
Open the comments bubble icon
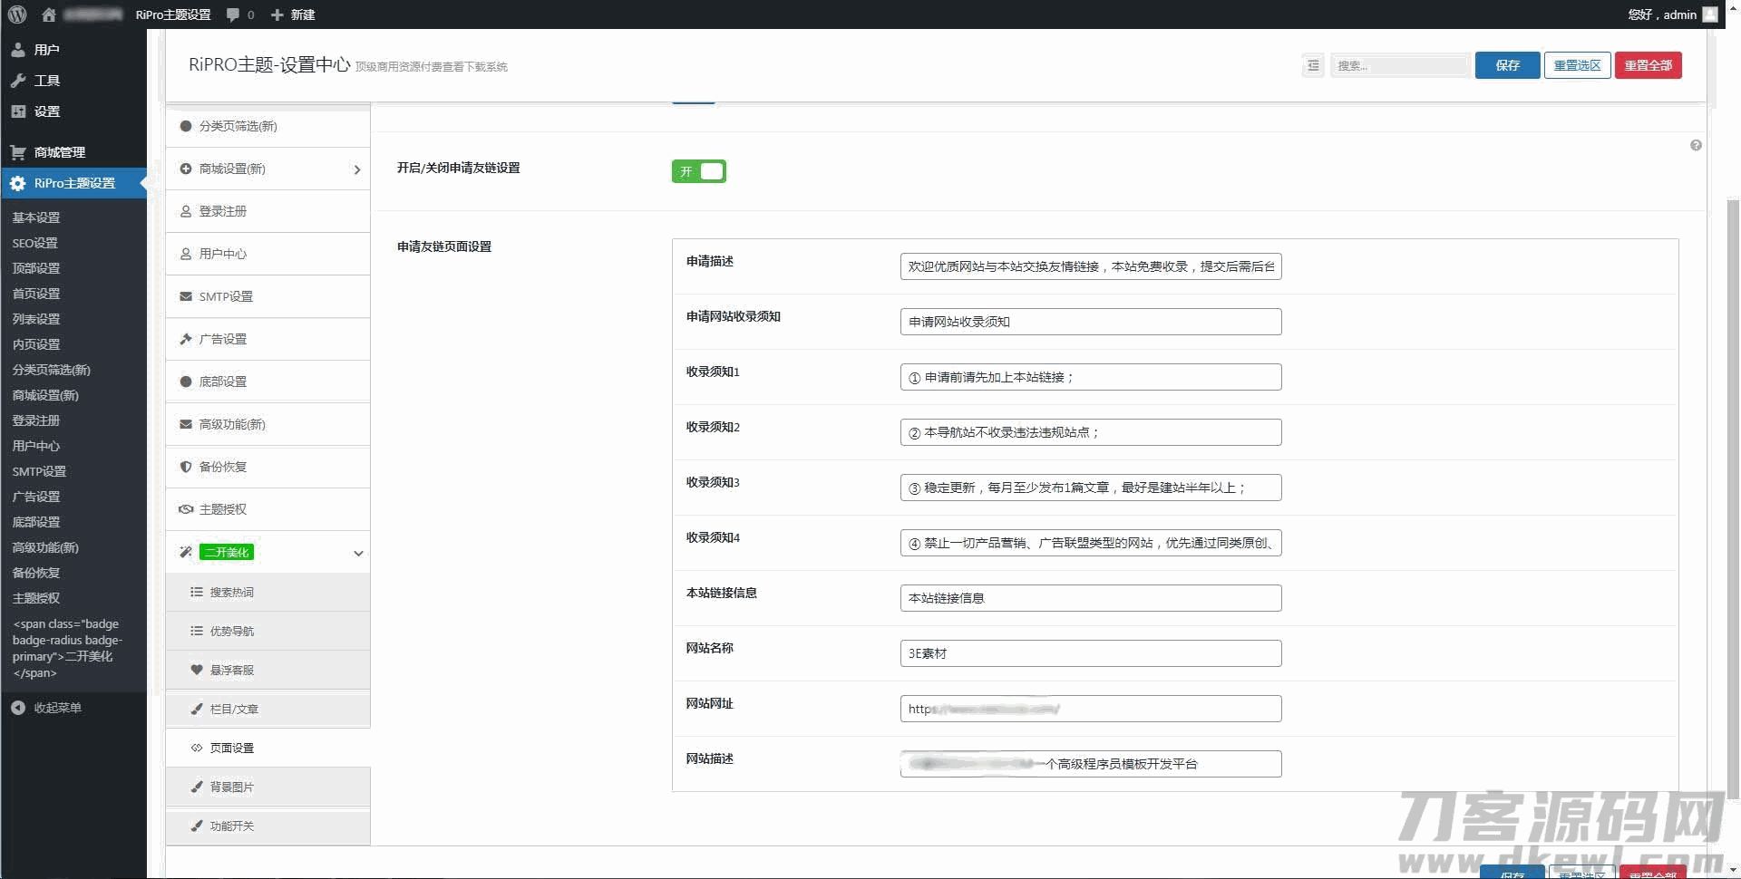pyautogui.click(x=234, y=14)
